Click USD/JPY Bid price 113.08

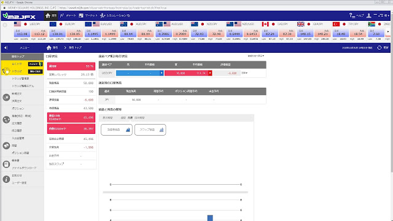(x=22, y=33)
